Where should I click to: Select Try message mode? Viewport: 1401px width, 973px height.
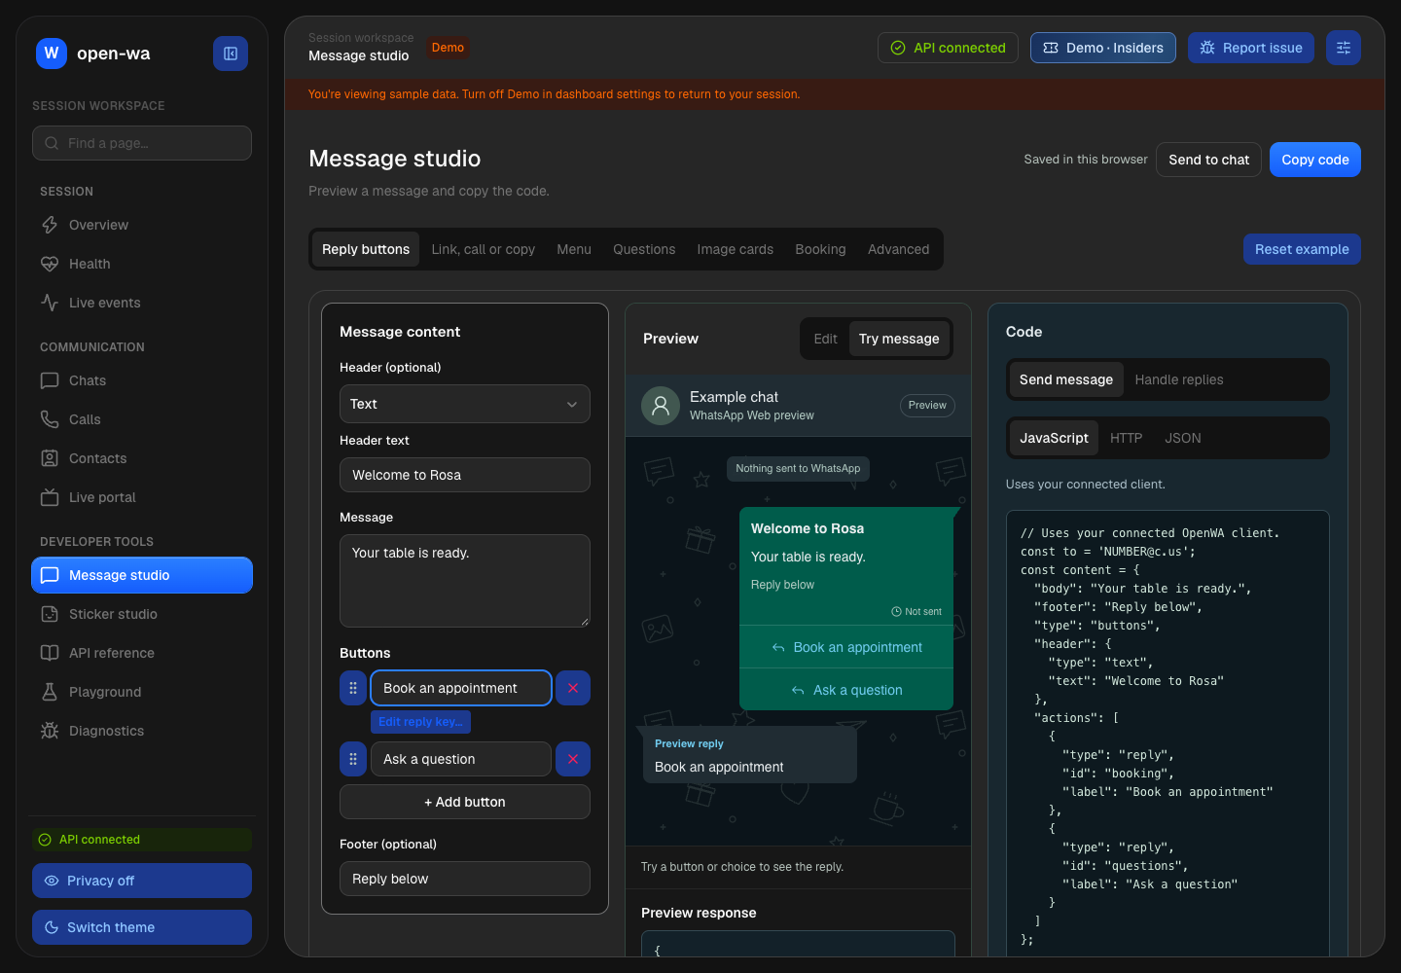(899, 339)
